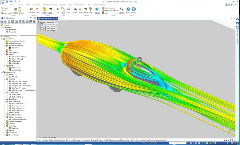
Task: Open the Simulation Geometry tab
Action: click(x=50, y=5)
